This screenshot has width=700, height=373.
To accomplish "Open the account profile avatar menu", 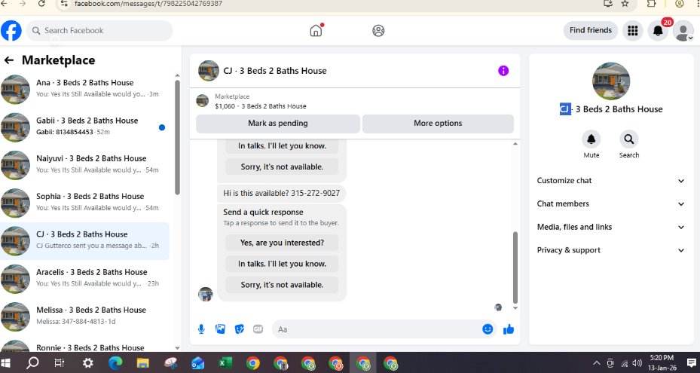I will pos(683,30).
